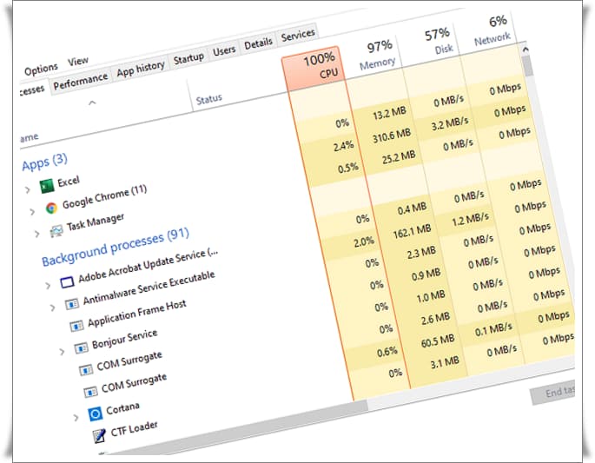Click the CTF Loader icon

[99, 436]
